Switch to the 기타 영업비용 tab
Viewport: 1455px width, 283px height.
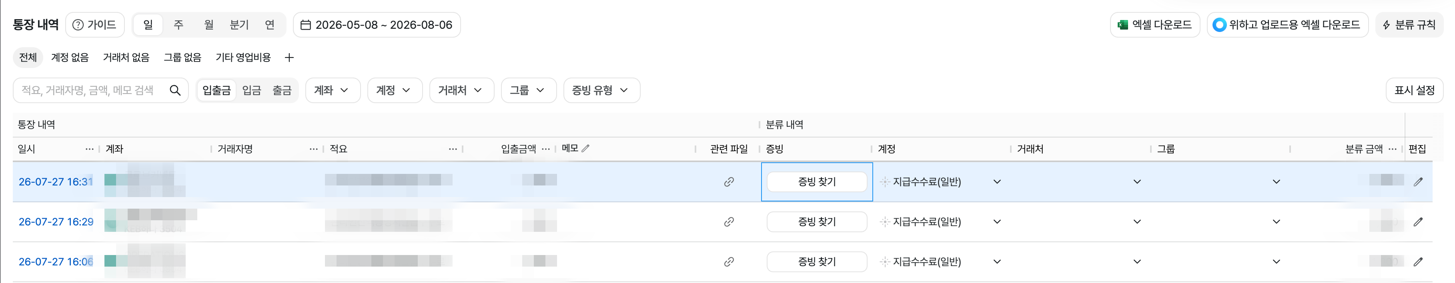coord(243,58)
